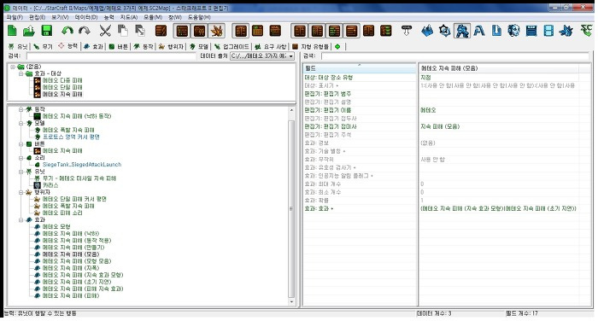
Task: Open the Text module letter A icon
Action: [479, 31]
